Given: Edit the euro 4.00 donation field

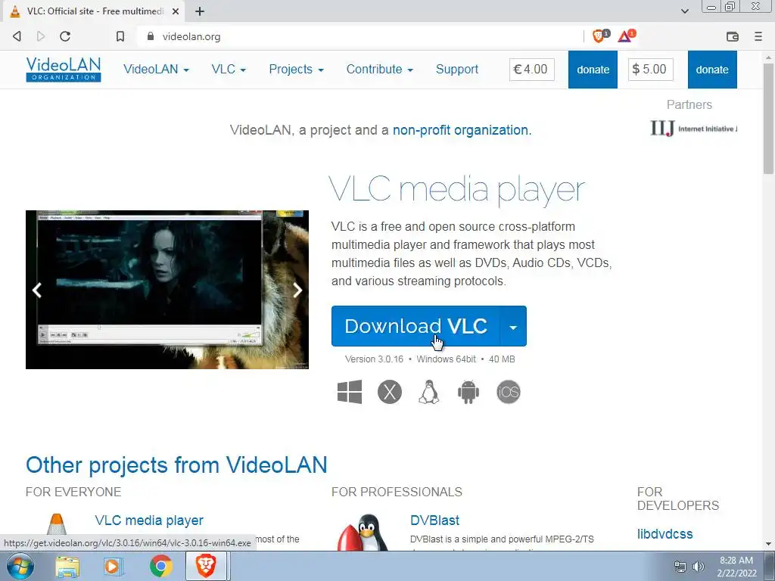Looking at the screenshot, I should click(532, 69).
